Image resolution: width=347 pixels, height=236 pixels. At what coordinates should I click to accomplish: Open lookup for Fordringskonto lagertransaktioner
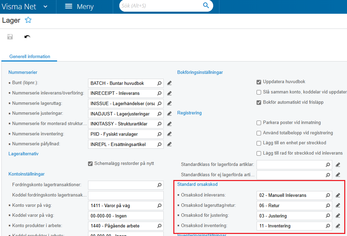[159, 185]
